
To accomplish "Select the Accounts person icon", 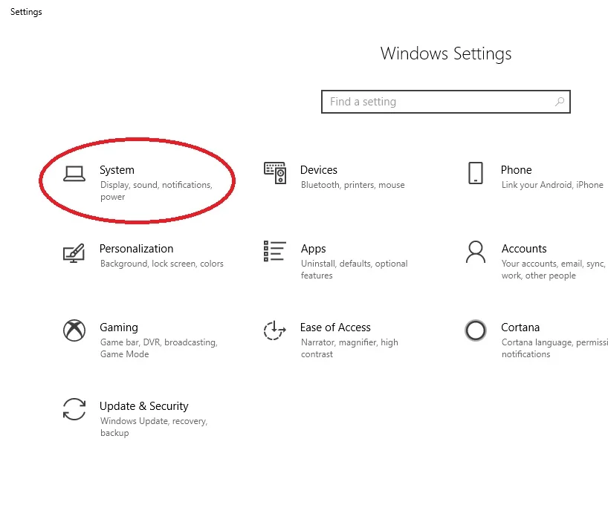I will pyautogui.click(x=476, y=252).
